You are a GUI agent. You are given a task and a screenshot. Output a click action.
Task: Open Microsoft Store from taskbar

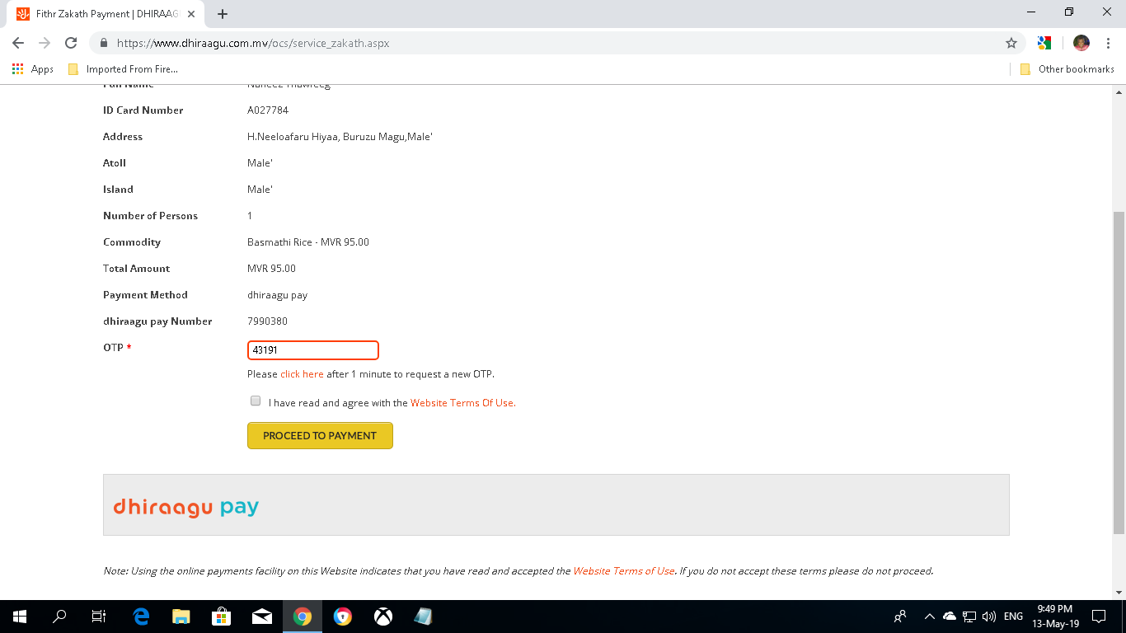pyautogui.click(x=222, y=616)
